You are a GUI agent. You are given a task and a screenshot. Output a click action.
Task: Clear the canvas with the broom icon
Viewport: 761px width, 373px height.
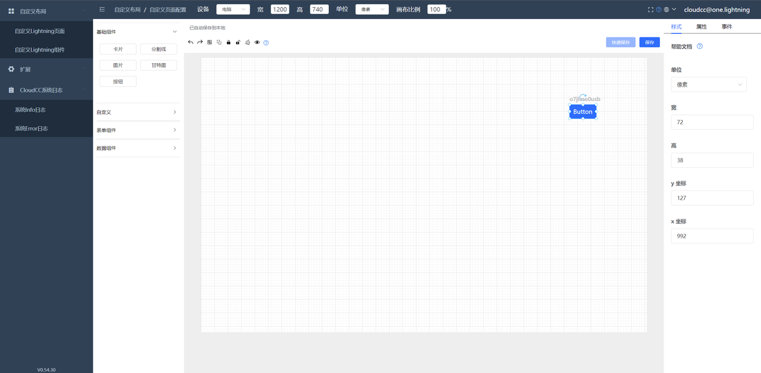pos(247,42)
